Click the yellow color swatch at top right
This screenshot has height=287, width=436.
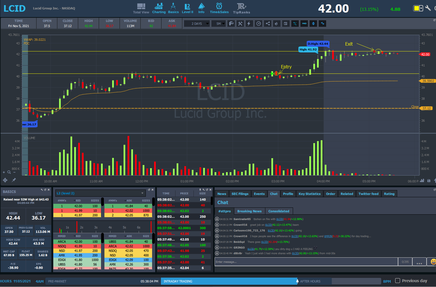pos(417,8)
